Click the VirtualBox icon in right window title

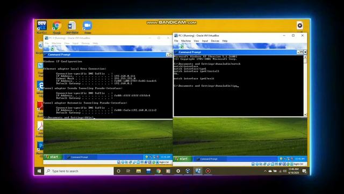coord(176,36)
